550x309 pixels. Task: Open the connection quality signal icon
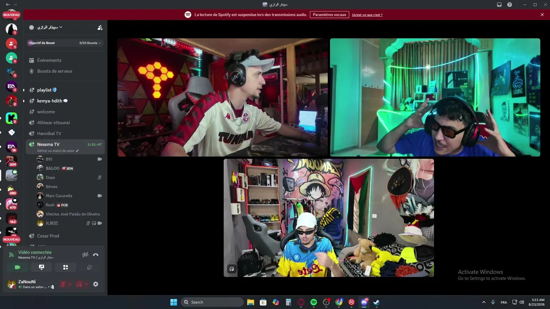coord(12,255)
